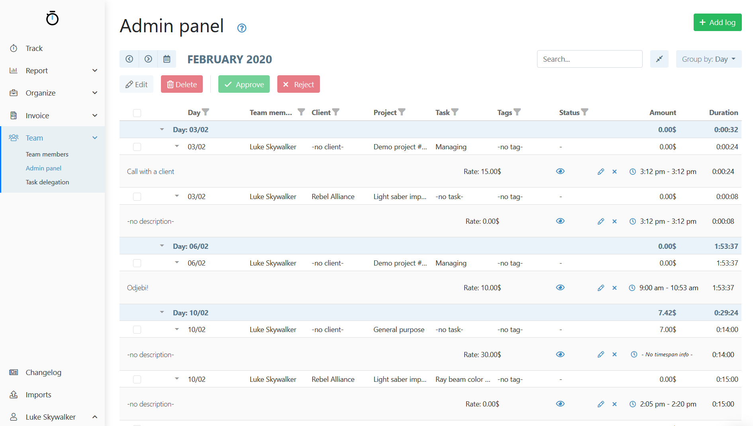Filter the Status column
Image resolution: width=753 pixels, height=426 pixels.
pyautogui.click(x=584, y=112)
